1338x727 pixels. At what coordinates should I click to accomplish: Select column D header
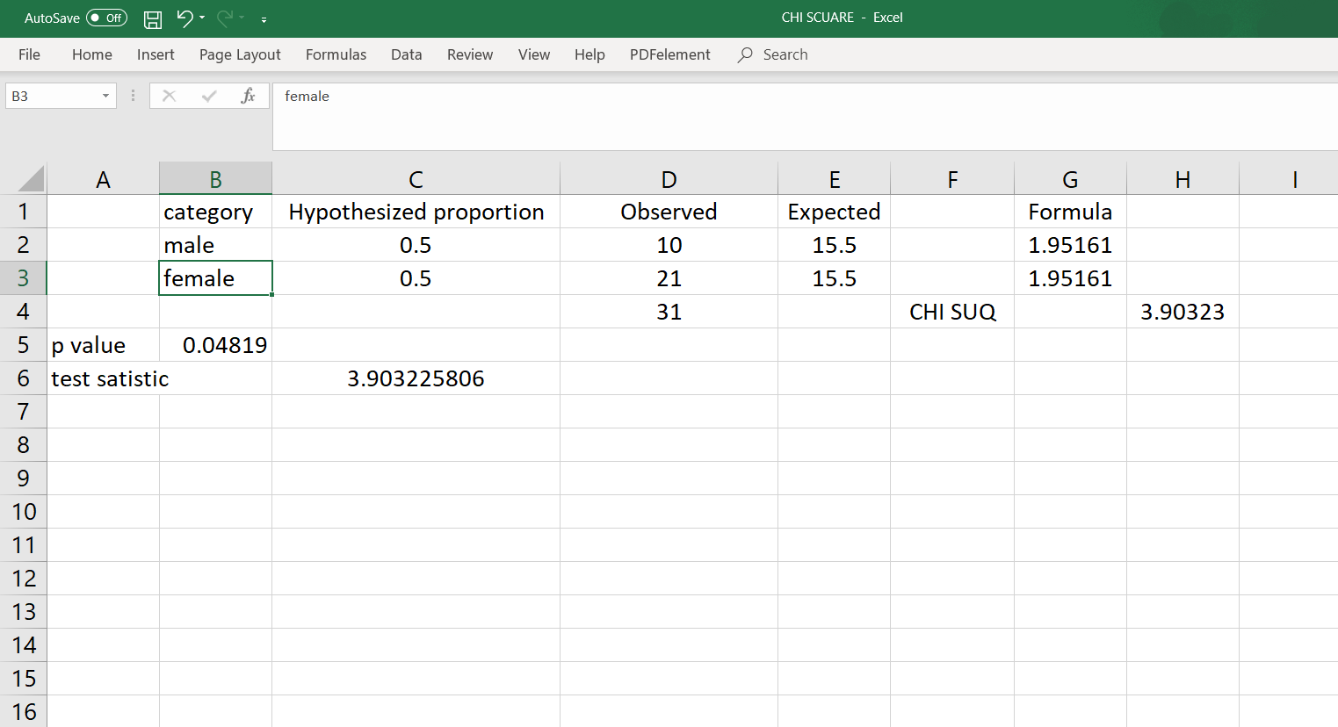point(669,179)
